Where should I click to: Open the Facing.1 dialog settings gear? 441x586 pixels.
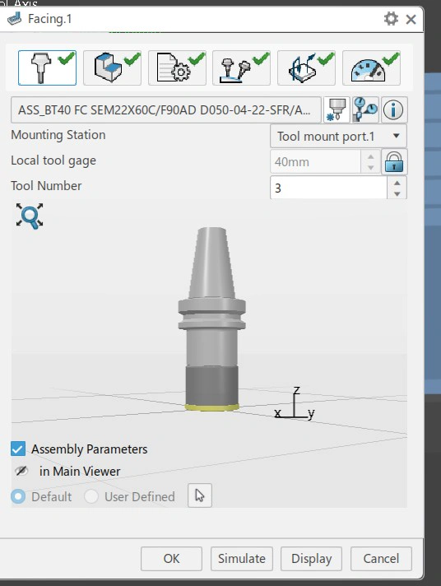391,19
